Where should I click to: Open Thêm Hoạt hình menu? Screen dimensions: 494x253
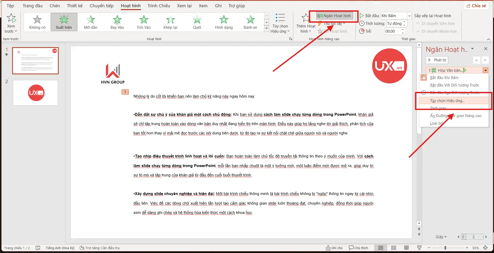coord(306,24)
